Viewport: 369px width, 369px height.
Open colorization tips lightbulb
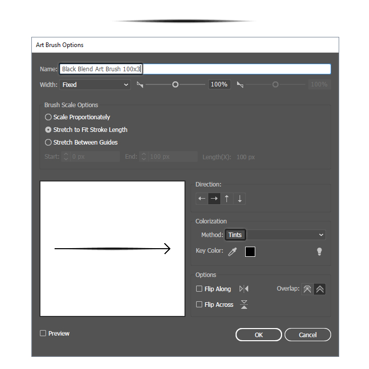[x=319, y=252]
